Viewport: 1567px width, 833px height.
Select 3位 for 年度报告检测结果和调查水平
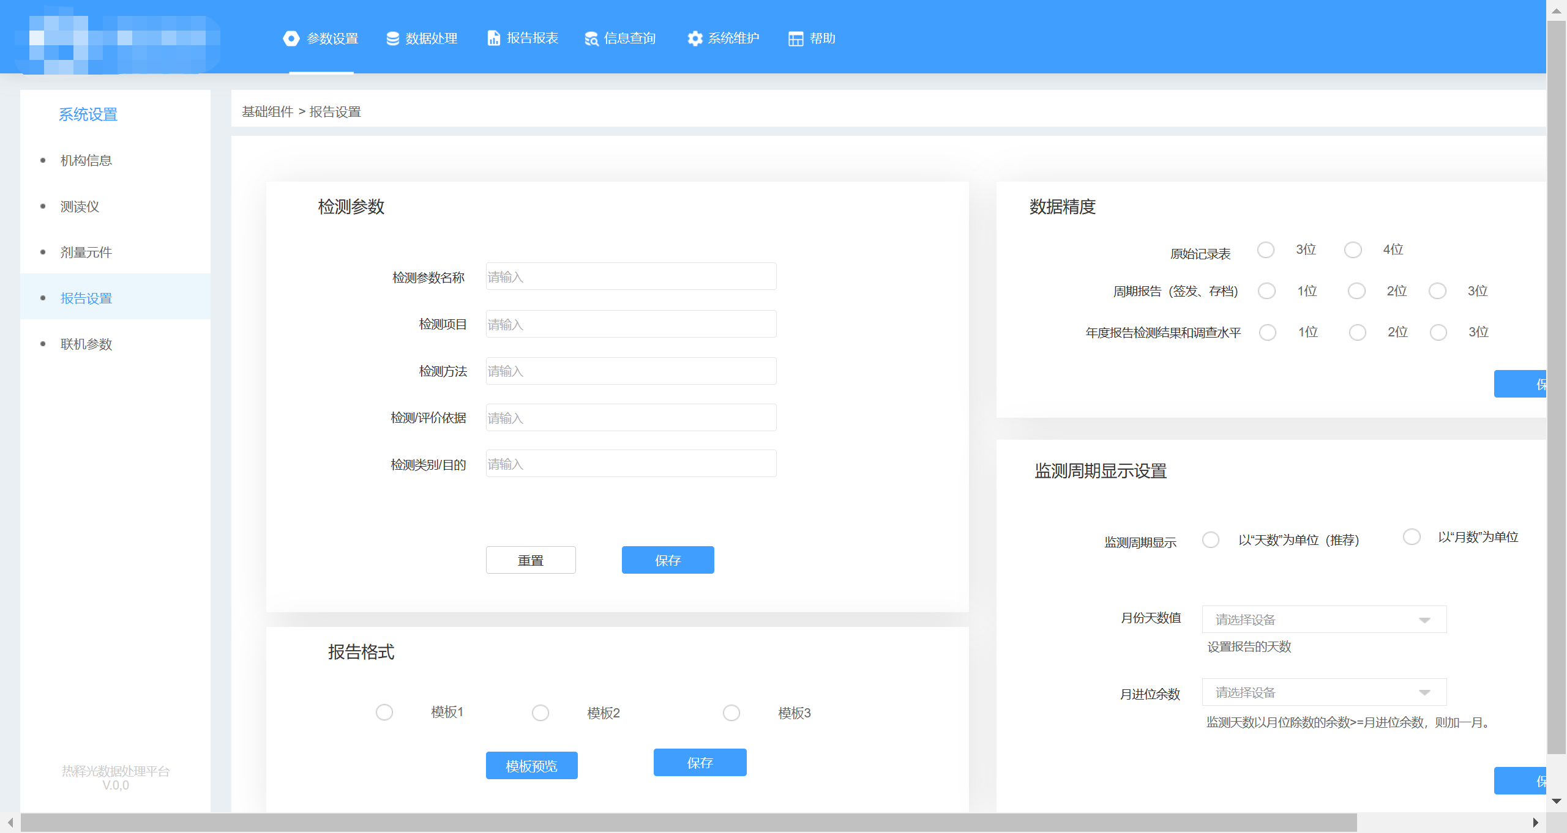point(1438,332)
